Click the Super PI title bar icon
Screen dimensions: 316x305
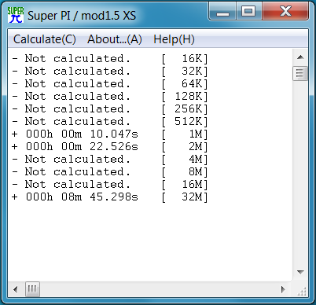coord(16,15)
